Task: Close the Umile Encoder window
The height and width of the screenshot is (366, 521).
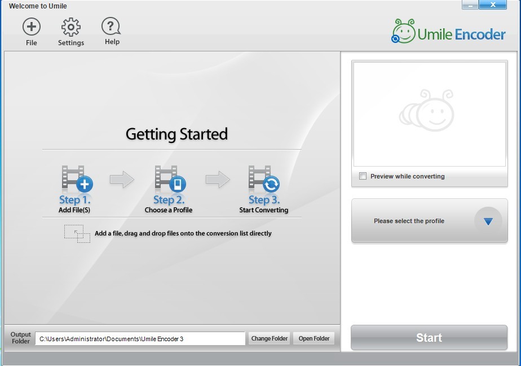Action: click(493, 5)
